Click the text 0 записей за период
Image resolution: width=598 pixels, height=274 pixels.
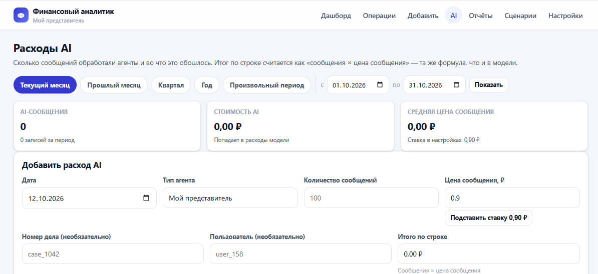point(47,140)
